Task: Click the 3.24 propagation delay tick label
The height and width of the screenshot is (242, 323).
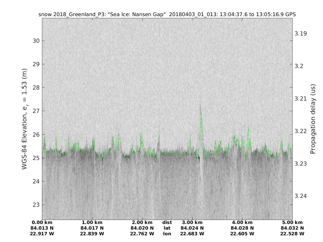Action: coord(301,196)
